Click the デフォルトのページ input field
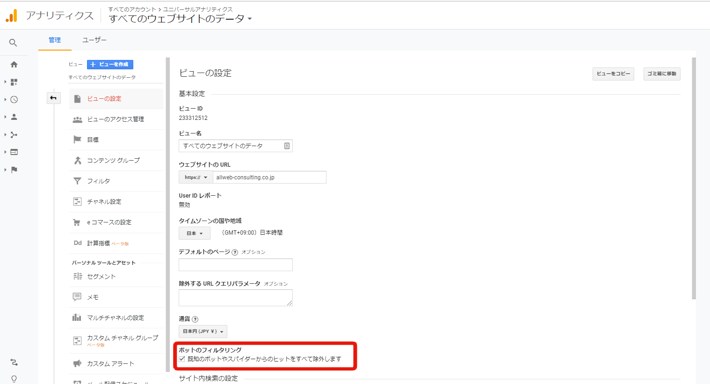710x384 pixels. point(236,265)
